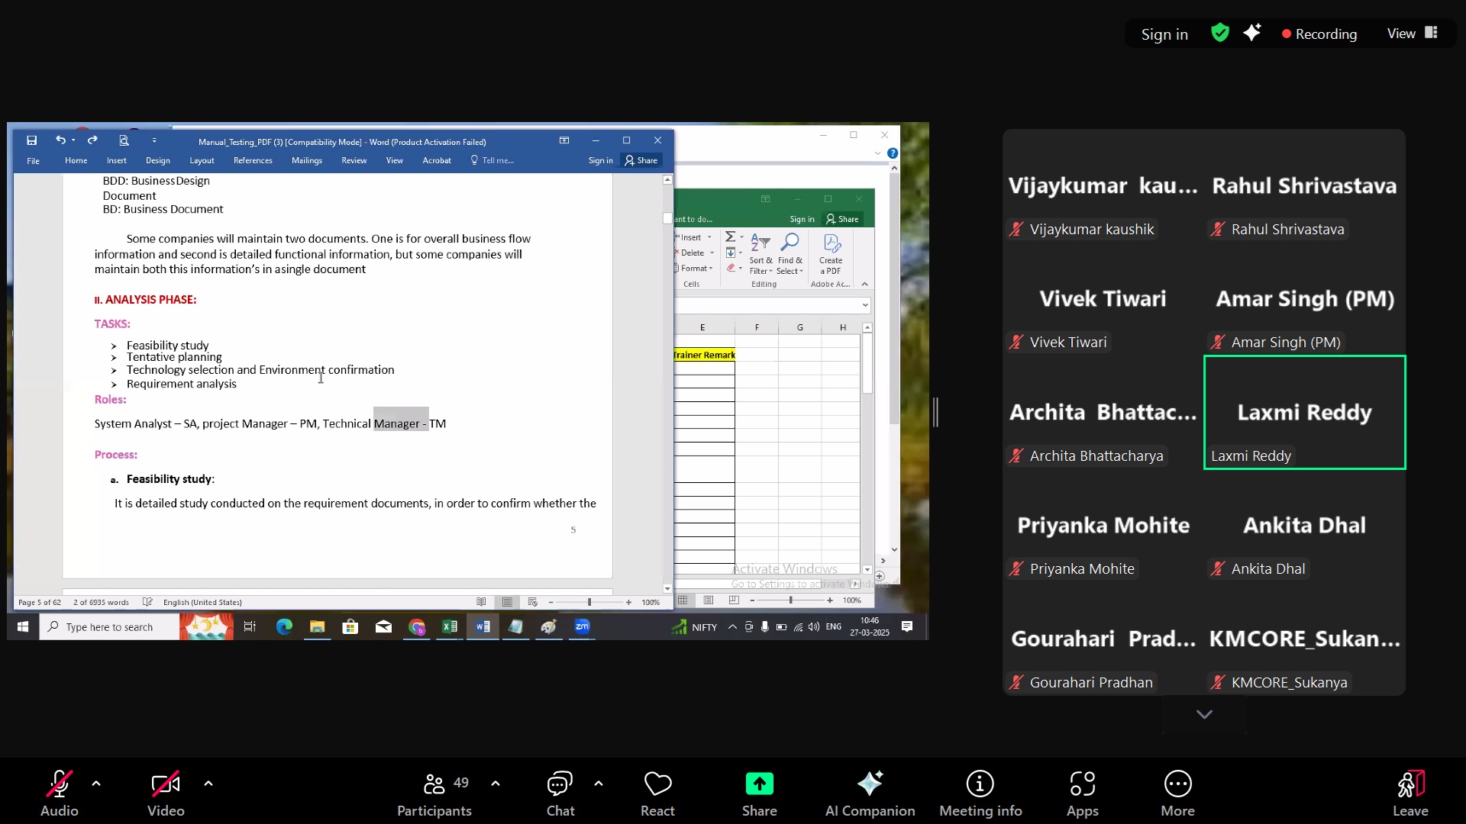Screen dimensions: 1466x824
Task: Open the Participants list
Action: pos(434,793)
